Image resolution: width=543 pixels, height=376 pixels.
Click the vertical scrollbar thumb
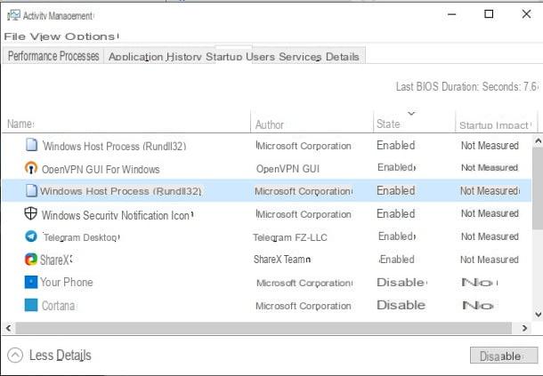(538, 188)
